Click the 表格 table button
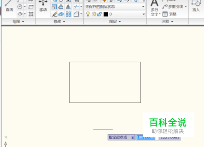Screen dimensions: 204x147 coord(170,14)
